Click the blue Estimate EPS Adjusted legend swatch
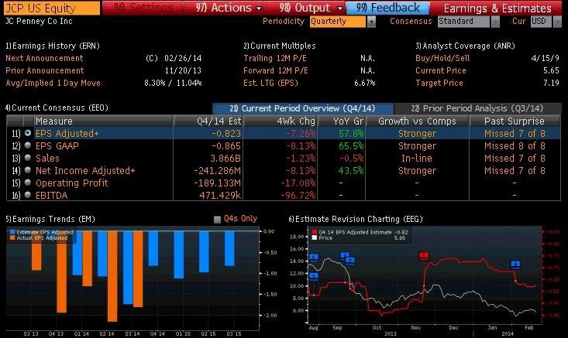Image resolution: width=568 pixels, height=338 pixels. click(12, 232)
